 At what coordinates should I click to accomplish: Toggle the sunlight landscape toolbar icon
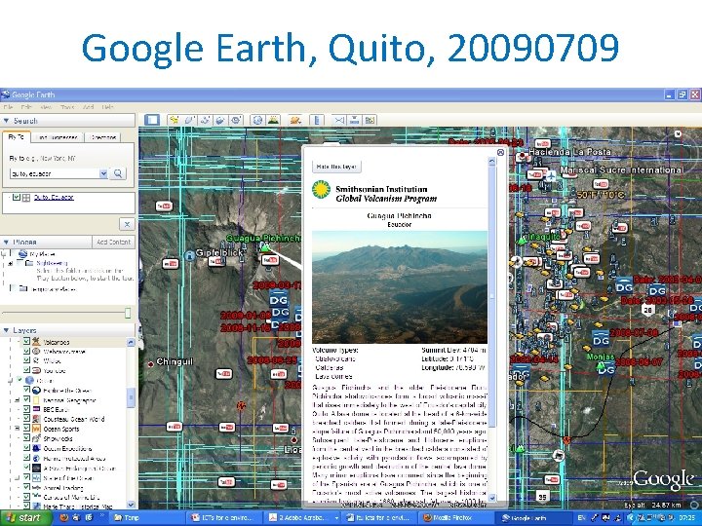click(273, 120)
